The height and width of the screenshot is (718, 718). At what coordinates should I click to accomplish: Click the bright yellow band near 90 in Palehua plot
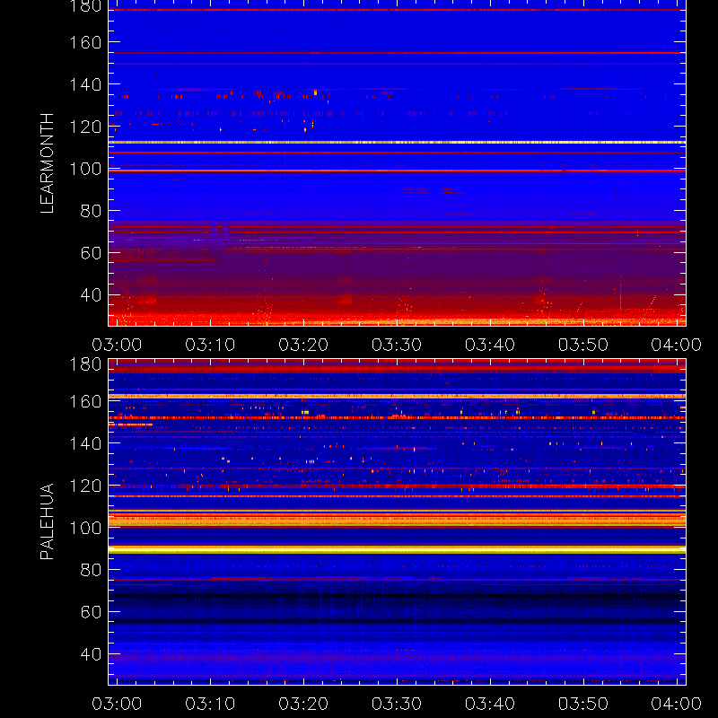click(x=397, y=549)
